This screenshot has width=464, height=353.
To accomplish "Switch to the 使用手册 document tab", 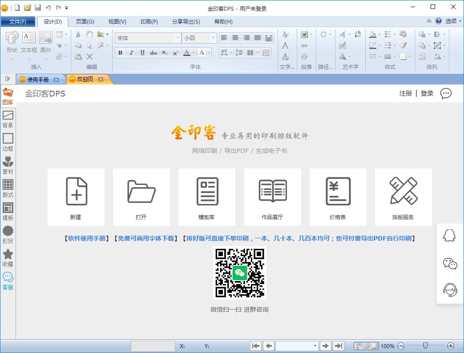I will coord(38,80).
